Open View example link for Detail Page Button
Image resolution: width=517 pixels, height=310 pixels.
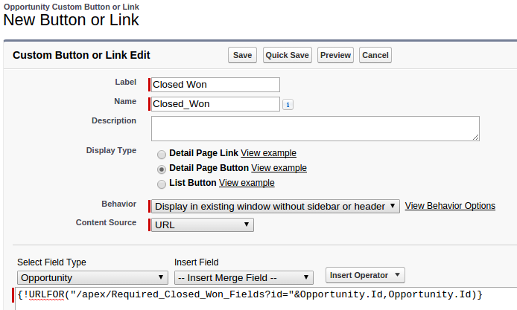click(x=279, y=168)
